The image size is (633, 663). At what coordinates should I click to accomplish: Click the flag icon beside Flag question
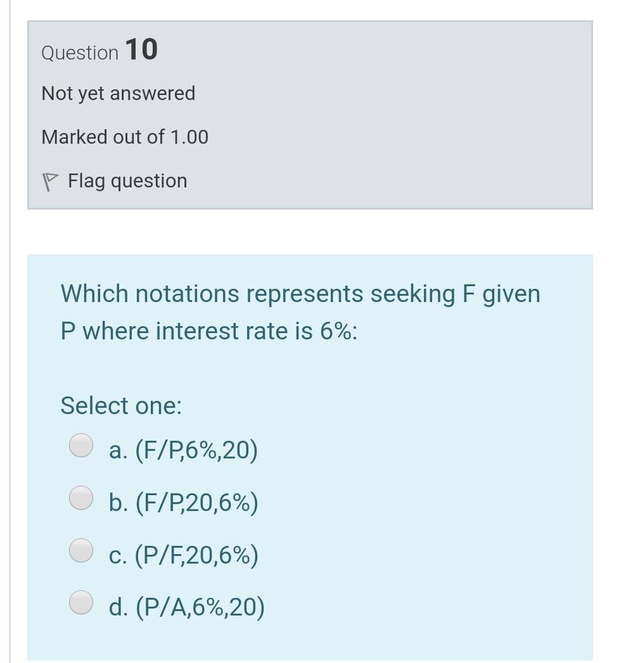pos(49,182)
